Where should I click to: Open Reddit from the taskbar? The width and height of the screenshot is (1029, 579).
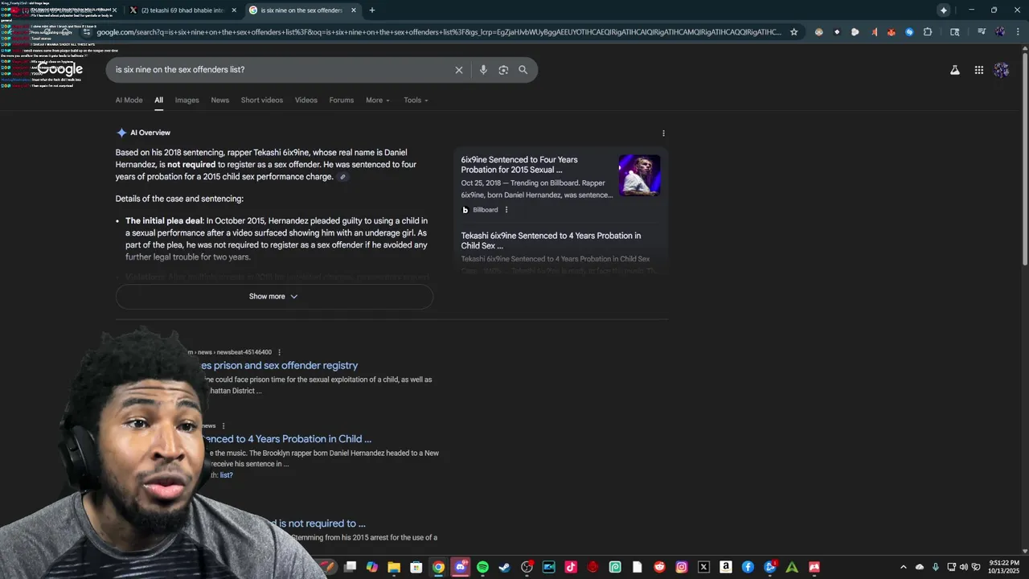(x=659, y=567)
